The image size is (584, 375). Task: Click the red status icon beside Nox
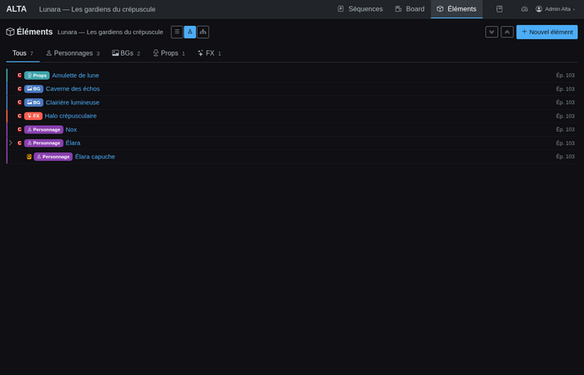click(19, 129)
